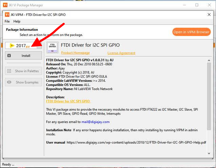Maximize the JKI VI Package Manager window
This screenshot has width=216, height=168.
tap(197, 5)
